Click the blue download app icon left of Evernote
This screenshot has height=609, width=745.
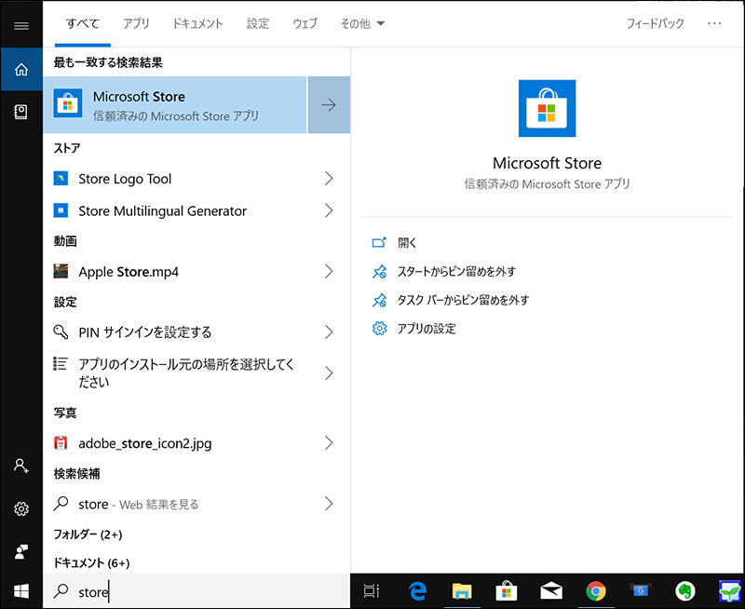[641, 590]
